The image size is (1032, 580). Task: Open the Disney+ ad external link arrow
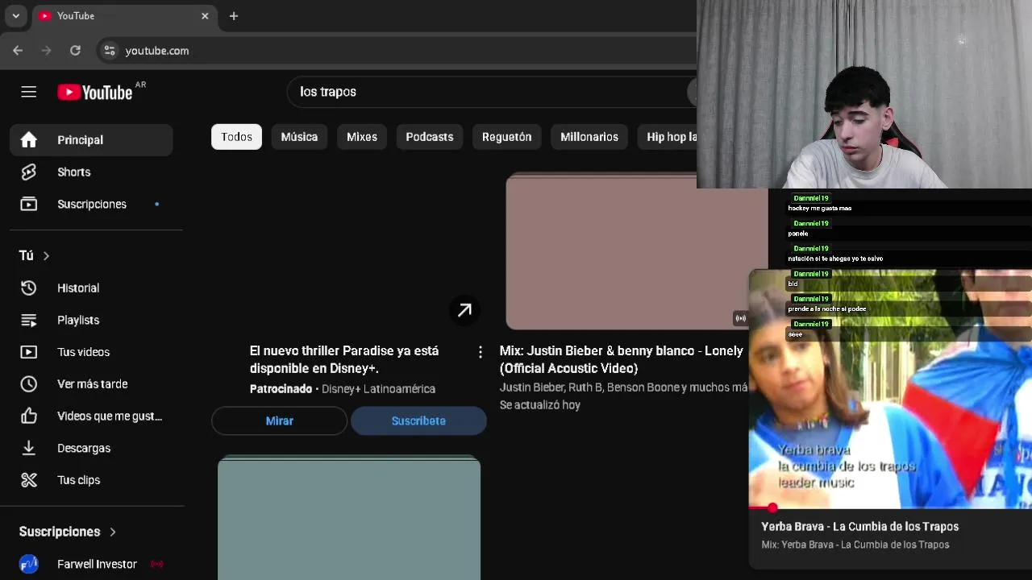(464, 310)
